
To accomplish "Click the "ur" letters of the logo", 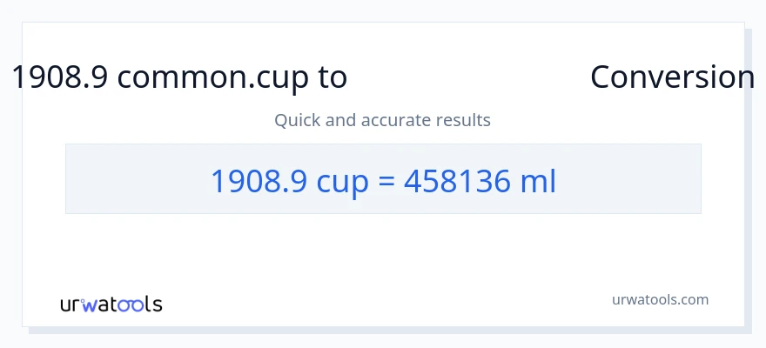I will (x=71, y=305).
